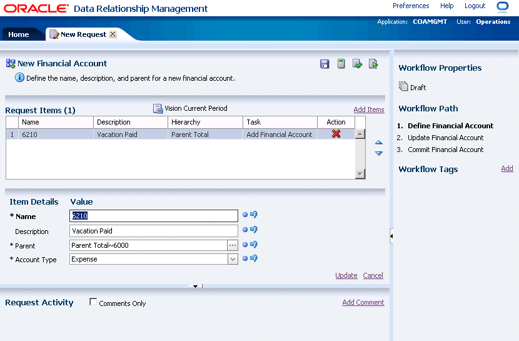
Task: Select Commit Financial Account workflow step
Action: click(445, 150)
